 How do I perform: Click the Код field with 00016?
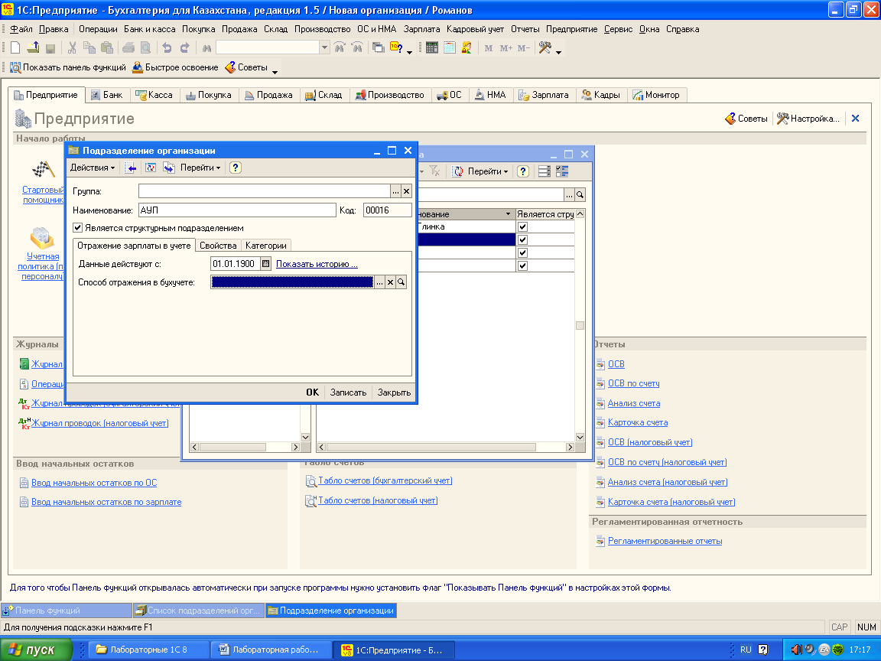(x=387, y=210)
